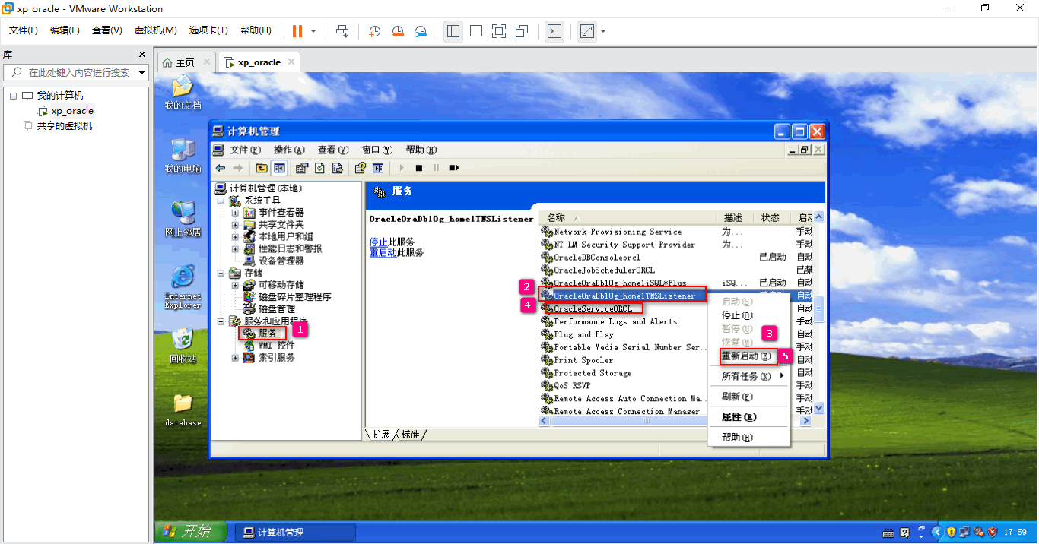The width and height of the screenshot is (1039, 544).
Task: Click the VMware stretch guest display icon
Action: (x=587, y=31)
